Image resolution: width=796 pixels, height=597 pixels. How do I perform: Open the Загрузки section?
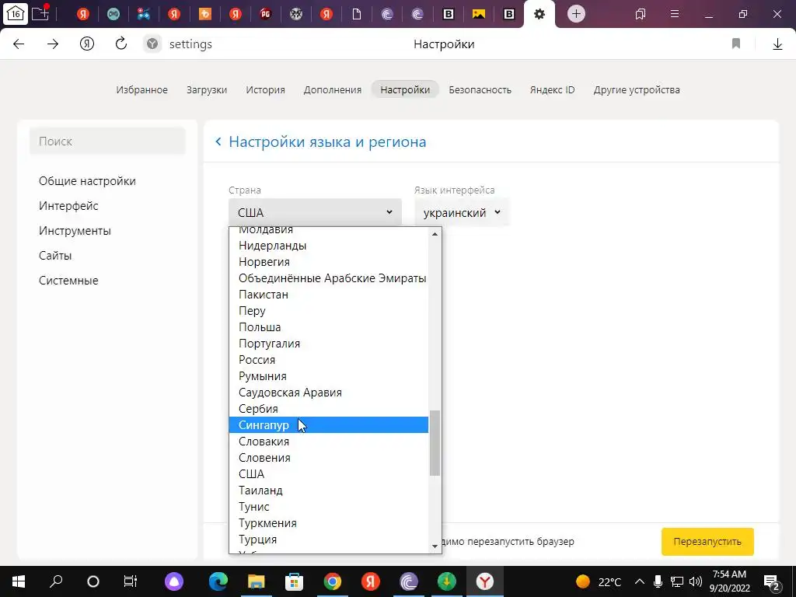[207, 90]
